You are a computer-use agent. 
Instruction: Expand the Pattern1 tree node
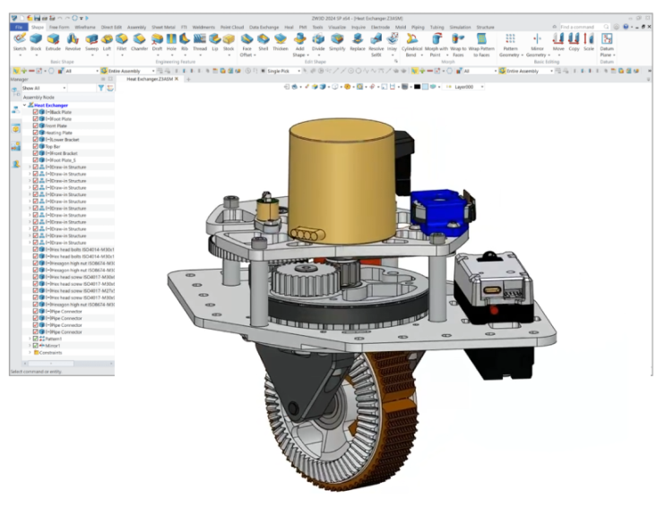pos(30,339)
